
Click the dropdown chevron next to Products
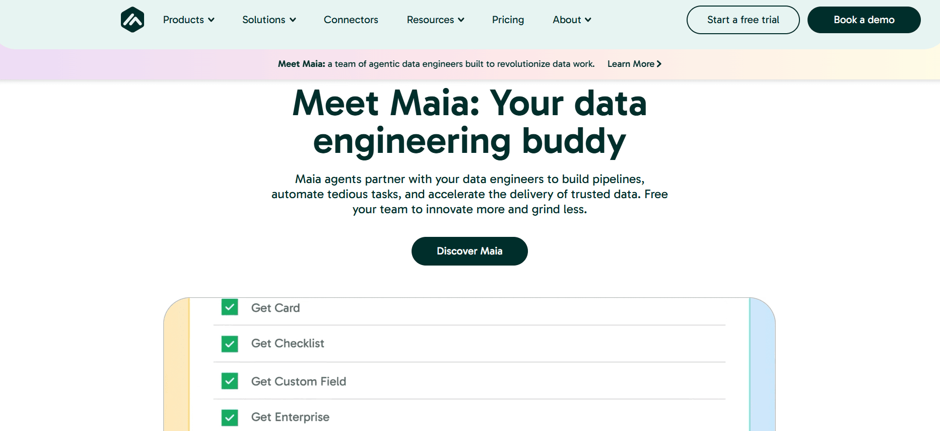211,20
